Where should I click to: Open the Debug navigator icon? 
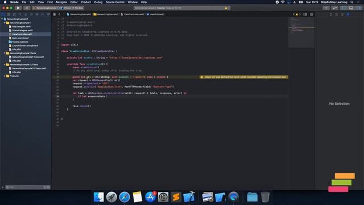click(x=37, y=14)
